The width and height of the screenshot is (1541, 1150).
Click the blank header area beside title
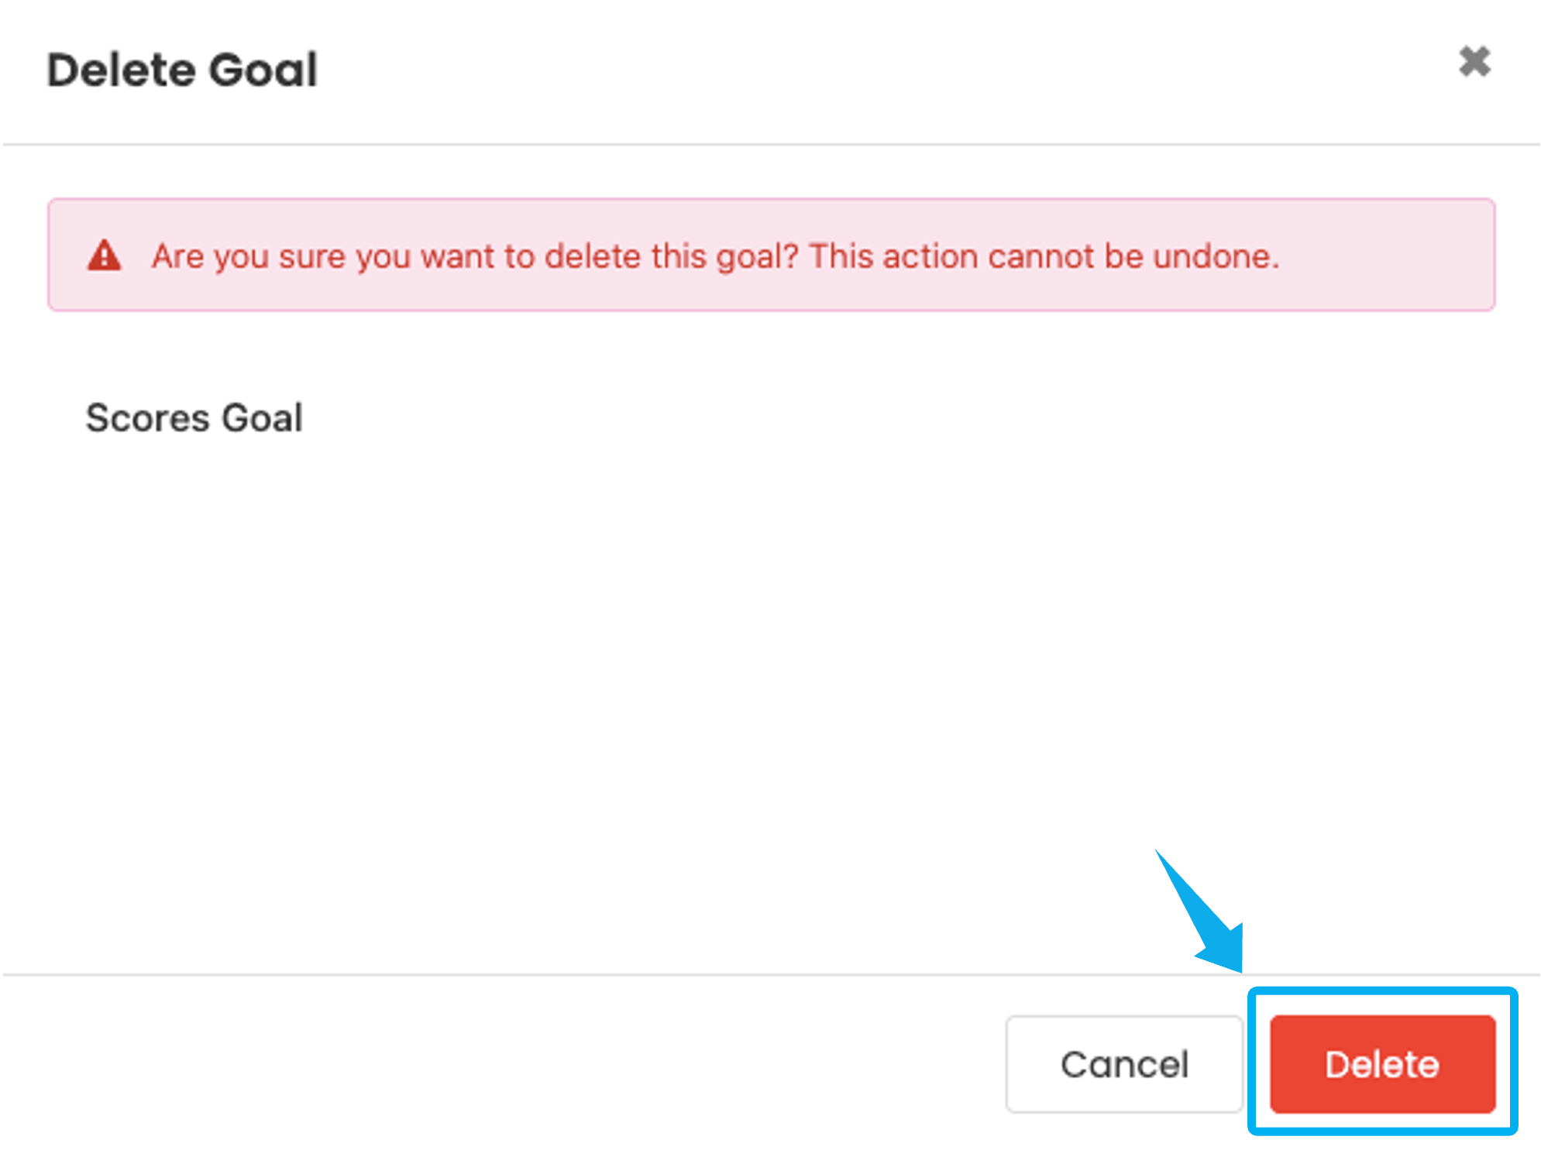tap(852, 70)
